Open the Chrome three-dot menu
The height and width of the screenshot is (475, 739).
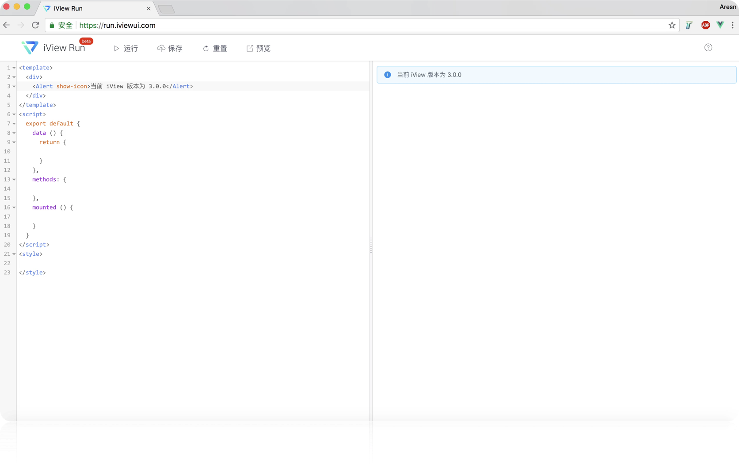732,25
